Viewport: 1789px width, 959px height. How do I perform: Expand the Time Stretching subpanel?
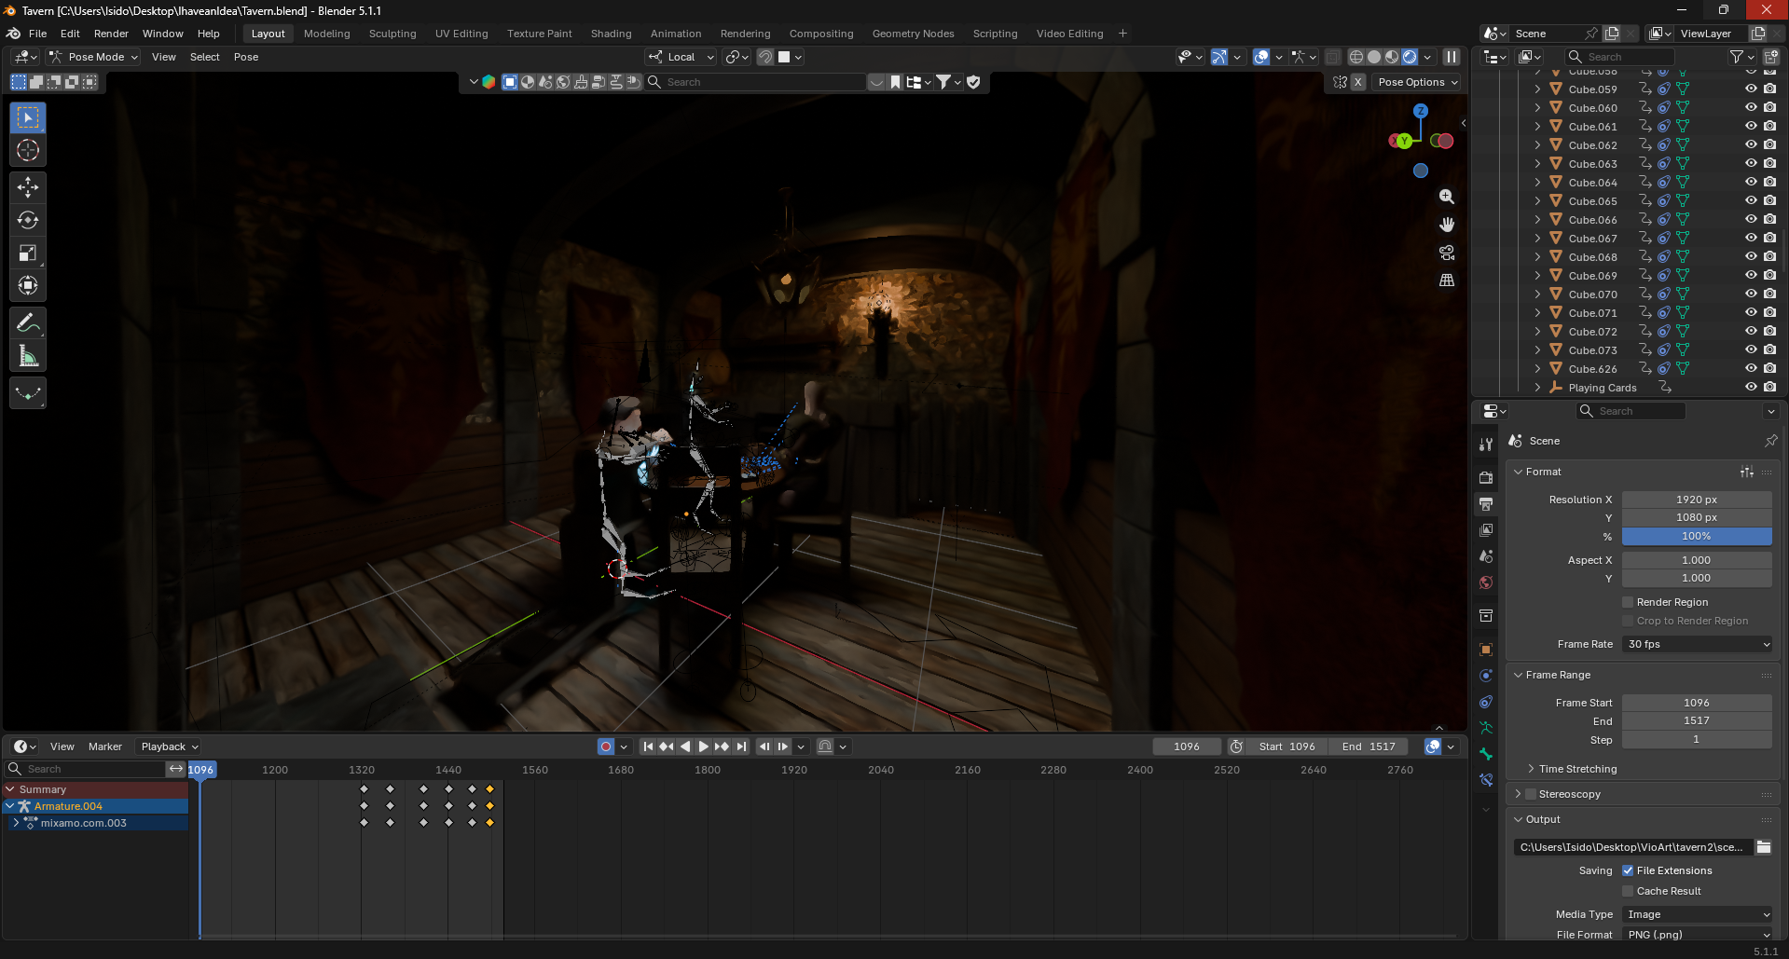pos(1531,769)
